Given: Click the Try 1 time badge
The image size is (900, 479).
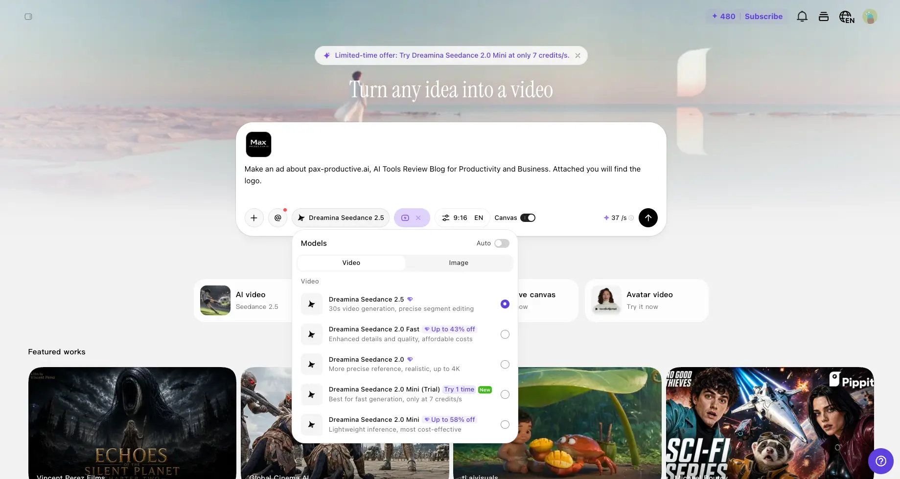Looking at the screenshot, I should tap(459, 390).
